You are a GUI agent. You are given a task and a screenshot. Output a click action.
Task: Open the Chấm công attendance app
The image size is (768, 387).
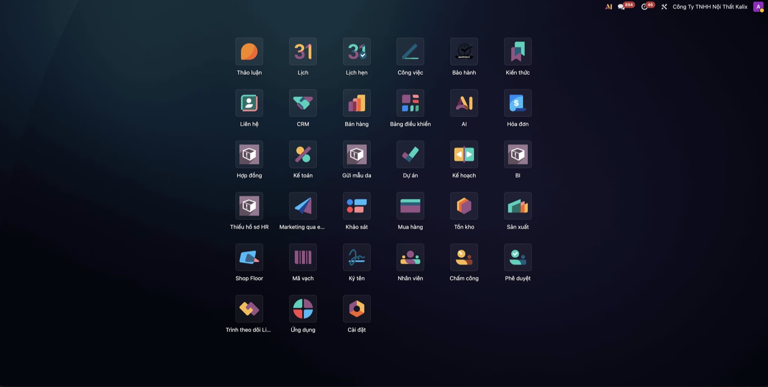464,257
